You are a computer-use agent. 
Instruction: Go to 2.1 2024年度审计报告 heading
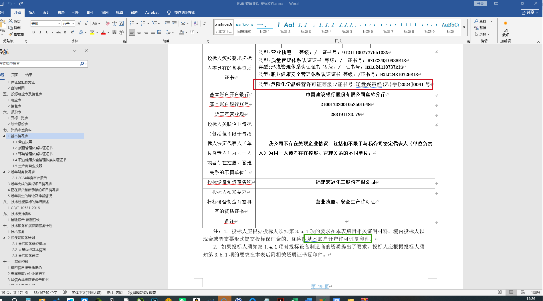click(29, 178)
